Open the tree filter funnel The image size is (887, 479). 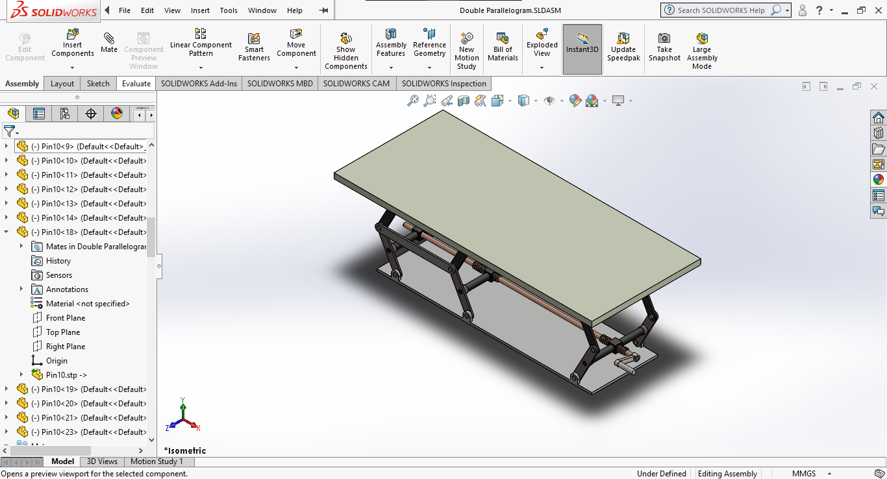[9, 131]
